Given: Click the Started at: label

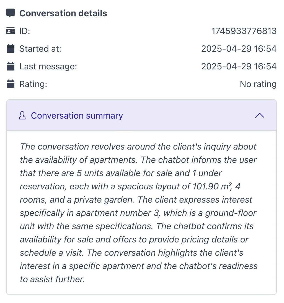Looking at the screenshot, I should coord(40,49).
